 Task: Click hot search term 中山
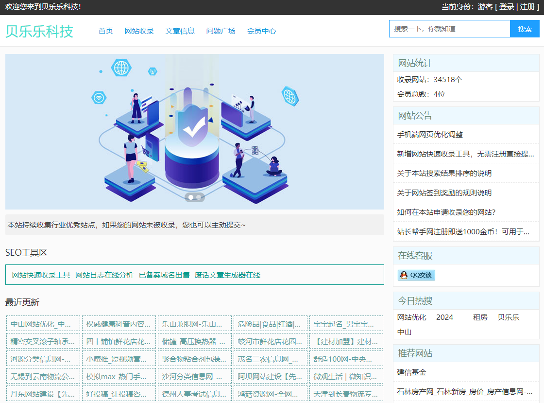pyautogui.click(x=404, y=332)
